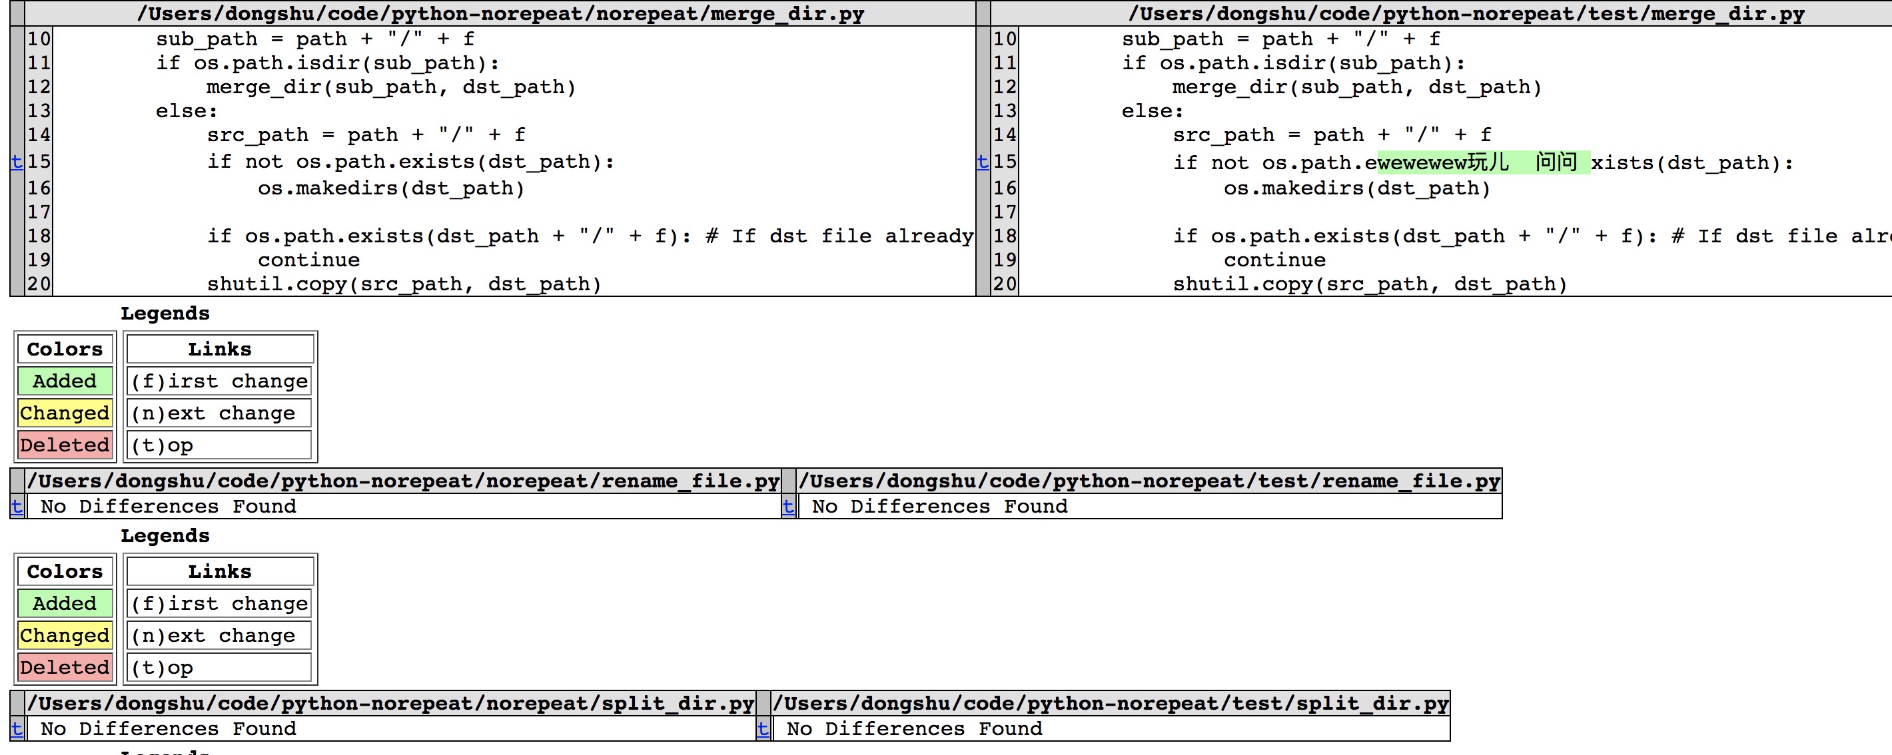
Task: Click the green Added swatch in second legend
Action: tap(65, 603)
